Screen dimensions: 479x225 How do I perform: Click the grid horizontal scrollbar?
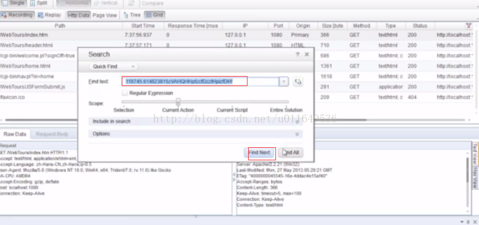186,120
